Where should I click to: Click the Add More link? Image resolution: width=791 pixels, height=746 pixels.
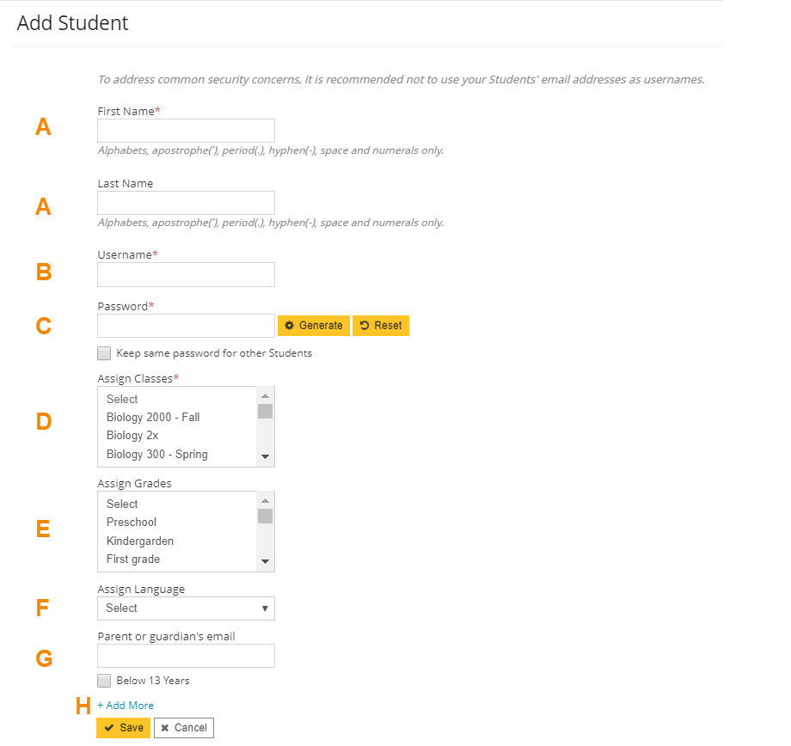tap(126, 705)
